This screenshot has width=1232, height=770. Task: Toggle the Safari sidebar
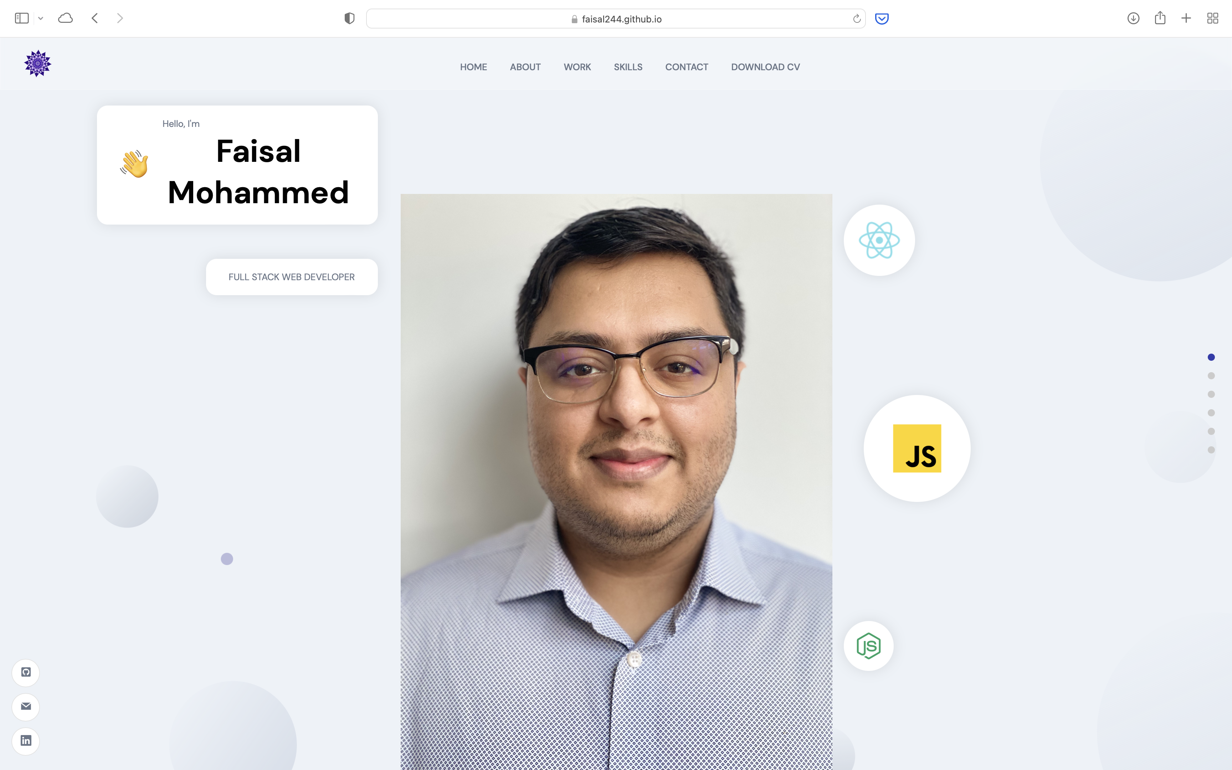click(x=21, y=18)
